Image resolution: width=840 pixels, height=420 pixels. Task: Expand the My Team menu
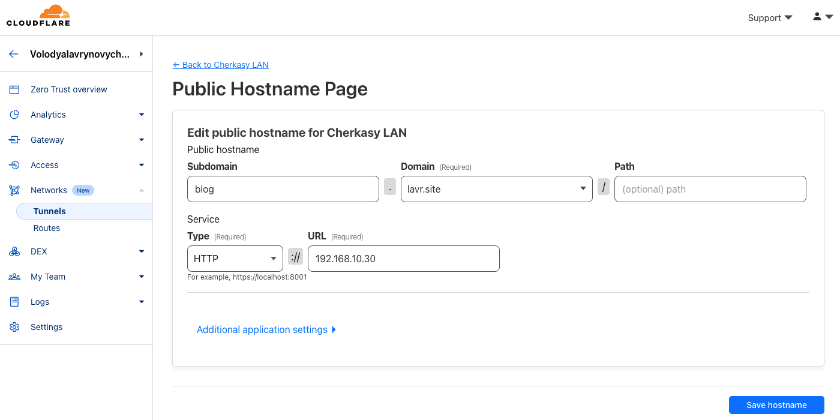click(142, 277)
